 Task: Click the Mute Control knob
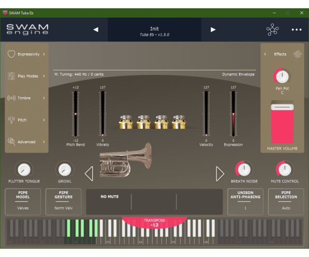285,170
